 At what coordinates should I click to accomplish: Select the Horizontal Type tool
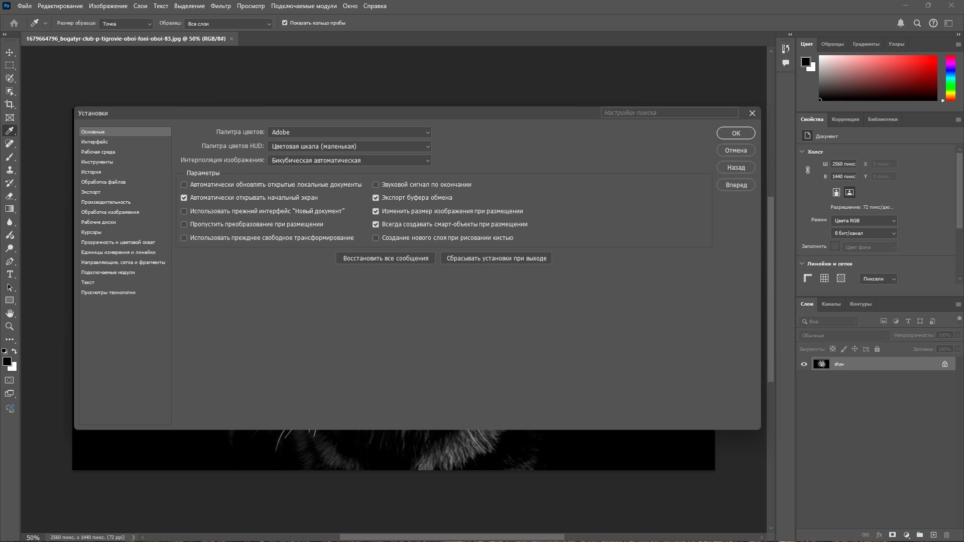tap(10, 274)
